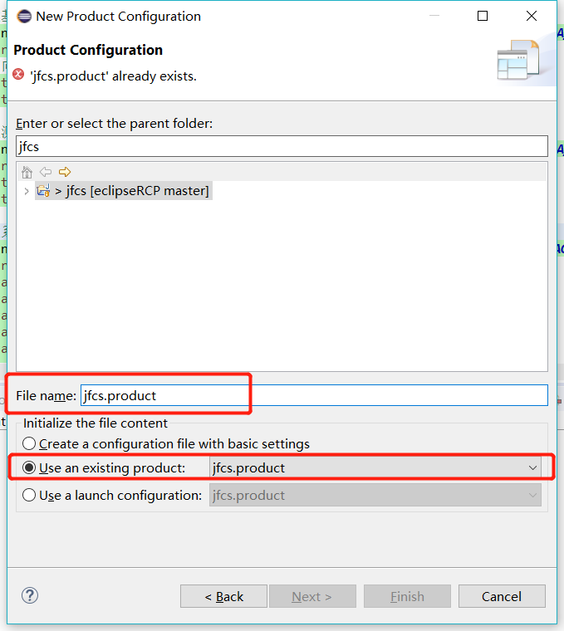Select Use a launch configuration option
Viewport: 564px width, 631px height.
(112, 495)
